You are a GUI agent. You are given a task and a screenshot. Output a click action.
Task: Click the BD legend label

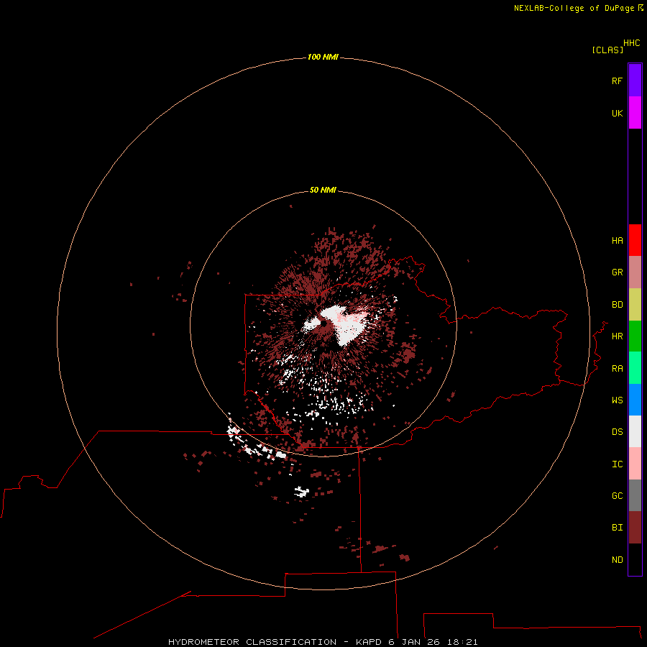(617, 305)
